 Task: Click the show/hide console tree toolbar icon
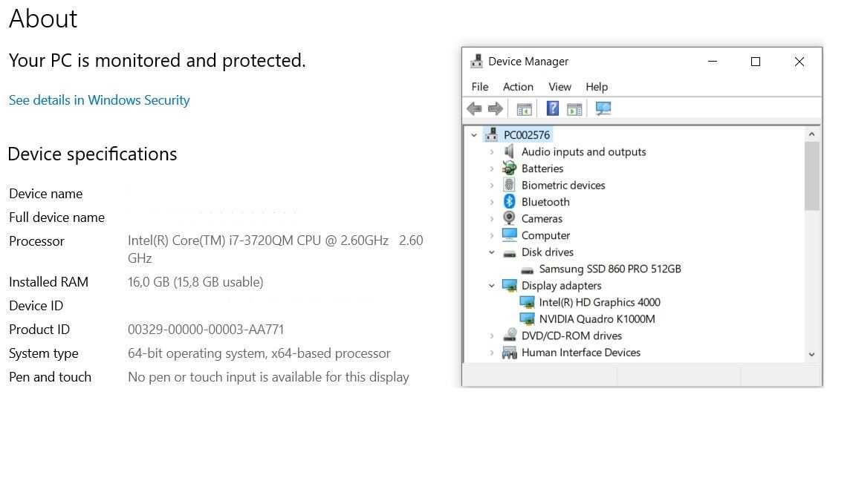click(524, 109)
